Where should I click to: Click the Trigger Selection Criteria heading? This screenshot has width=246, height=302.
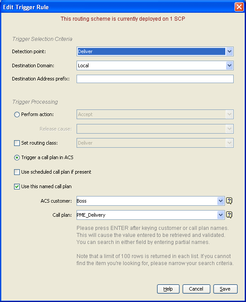coord(42,39)
